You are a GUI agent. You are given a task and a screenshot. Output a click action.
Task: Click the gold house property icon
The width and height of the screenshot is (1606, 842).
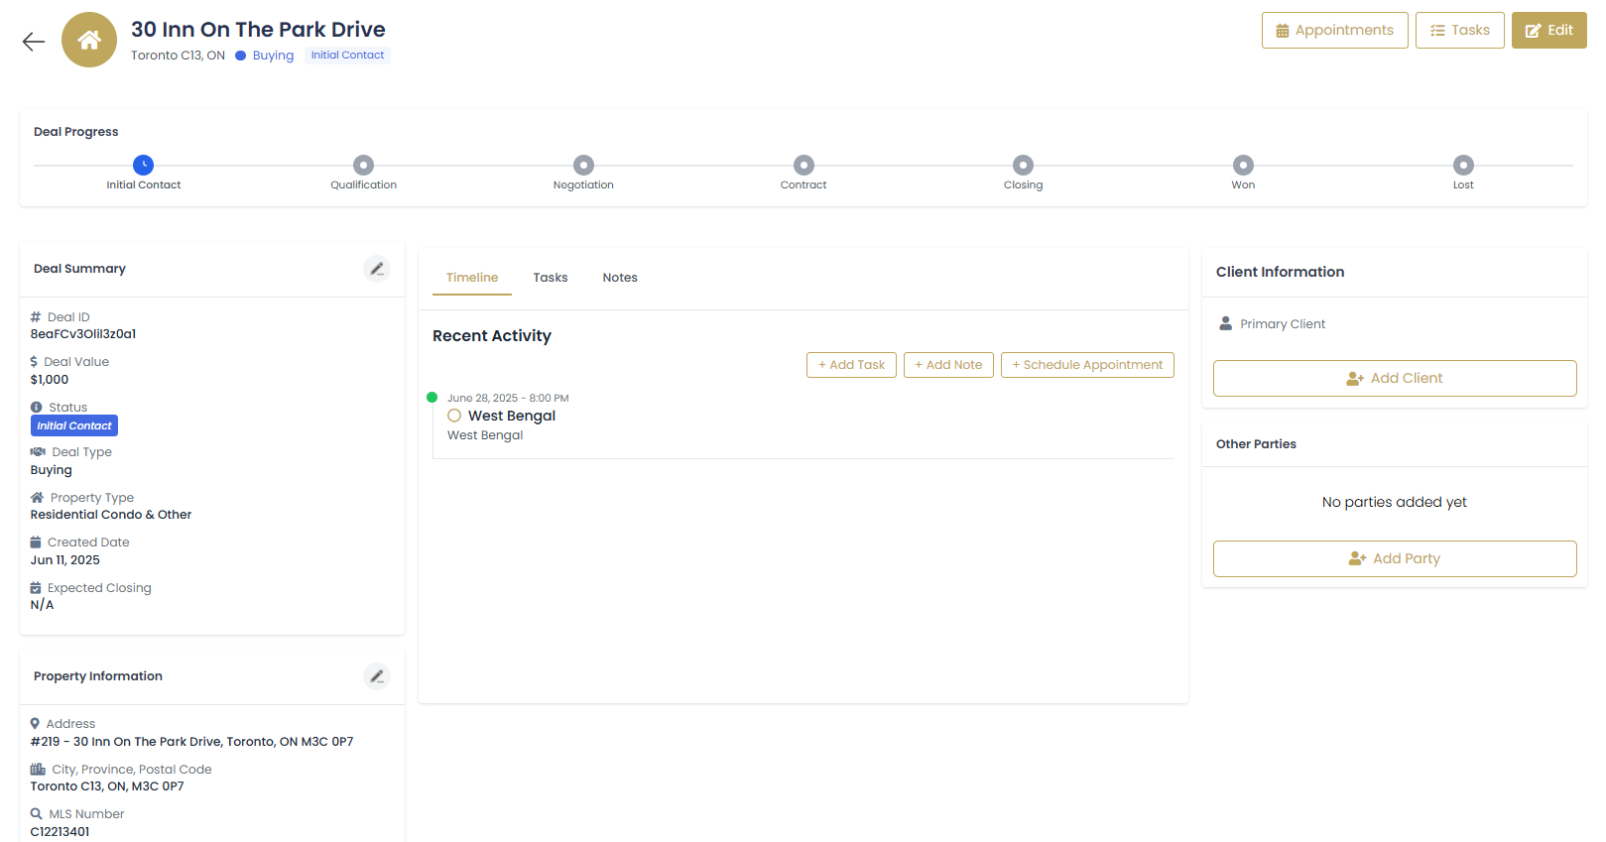click(89, 40)
